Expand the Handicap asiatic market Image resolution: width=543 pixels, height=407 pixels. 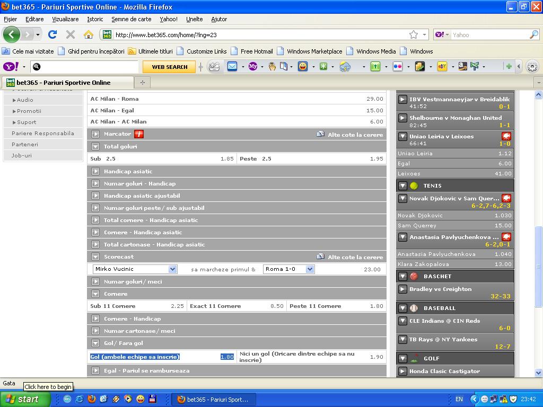pyautogui.click(x=95, y=171)
